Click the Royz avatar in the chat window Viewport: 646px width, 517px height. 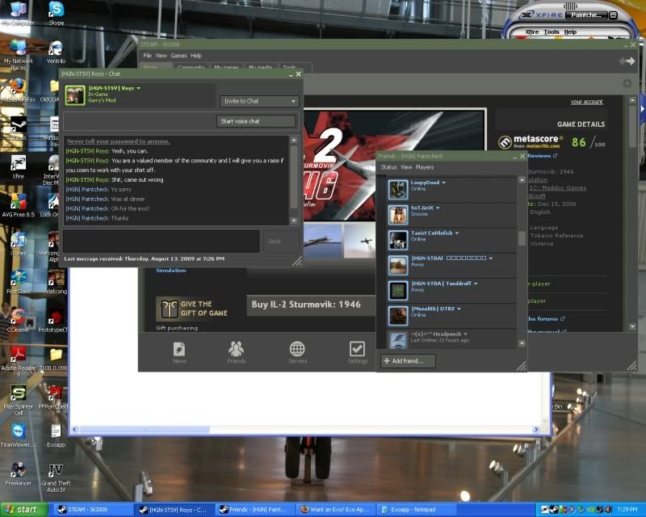point(75,95)
